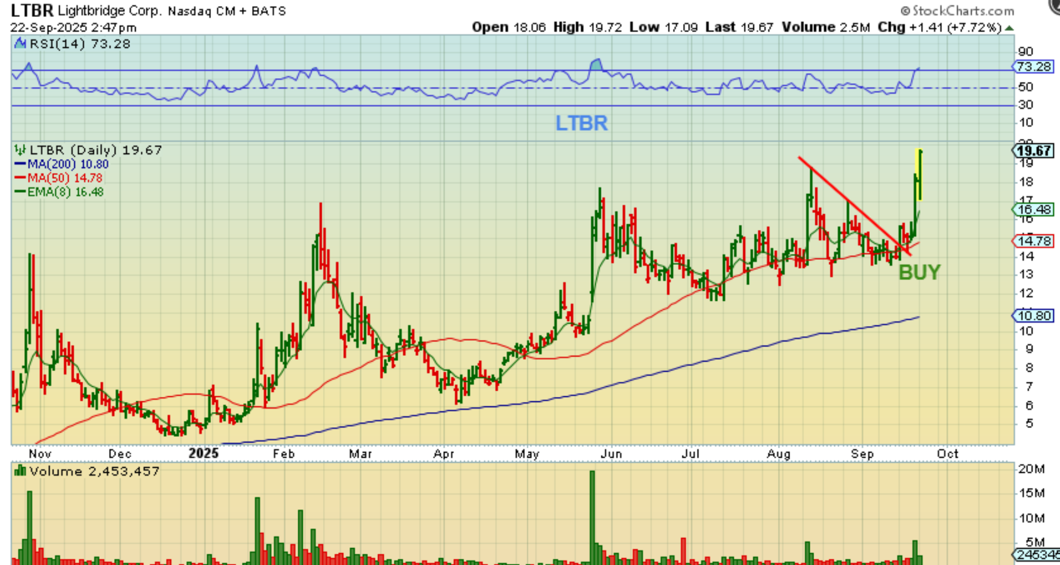
Task: Click the 30 level on the RSI axis
Action: coord(1025,105)
